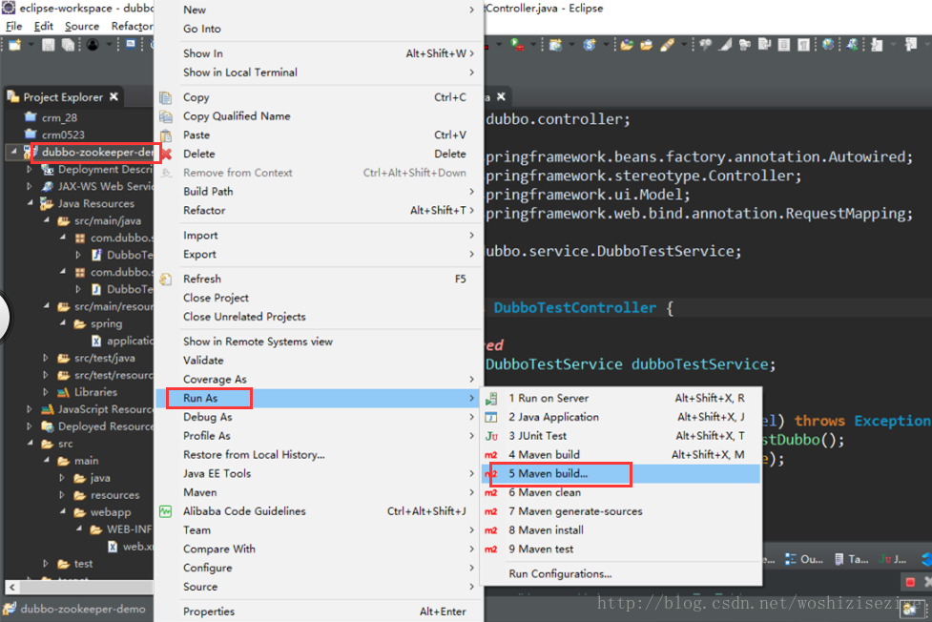Click DubboTestController class name in editor

point(575,308)
